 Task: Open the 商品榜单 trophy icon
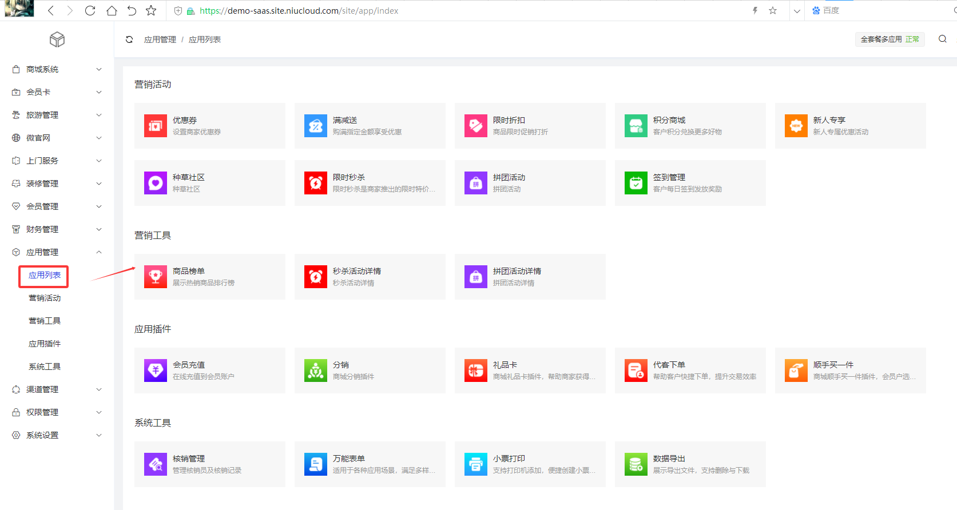tap(156, 277)
